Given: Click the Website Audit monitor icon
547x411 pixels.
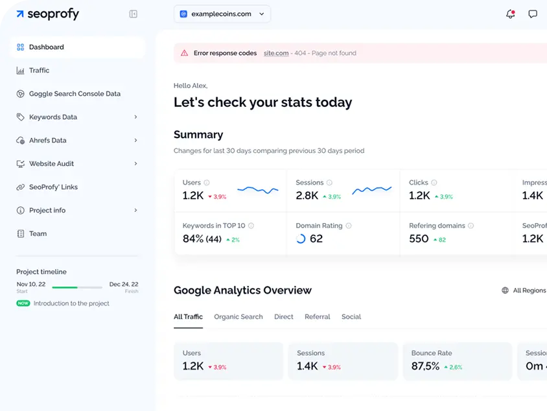Looking at the screenshot, I should [21, 163].
